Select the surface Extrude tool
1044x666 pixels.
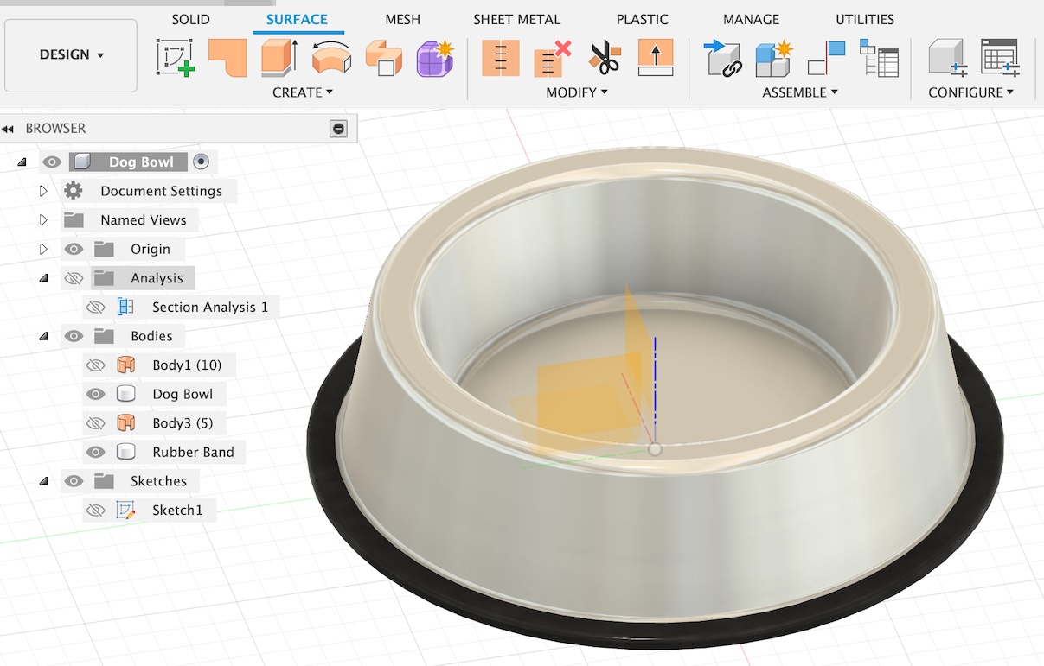(x=279, y=58)
